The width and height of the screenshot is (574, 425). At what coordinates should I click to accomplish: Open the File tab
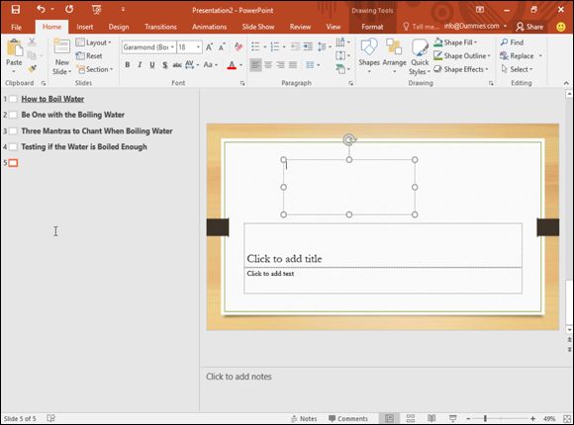[x=16, y=27]
